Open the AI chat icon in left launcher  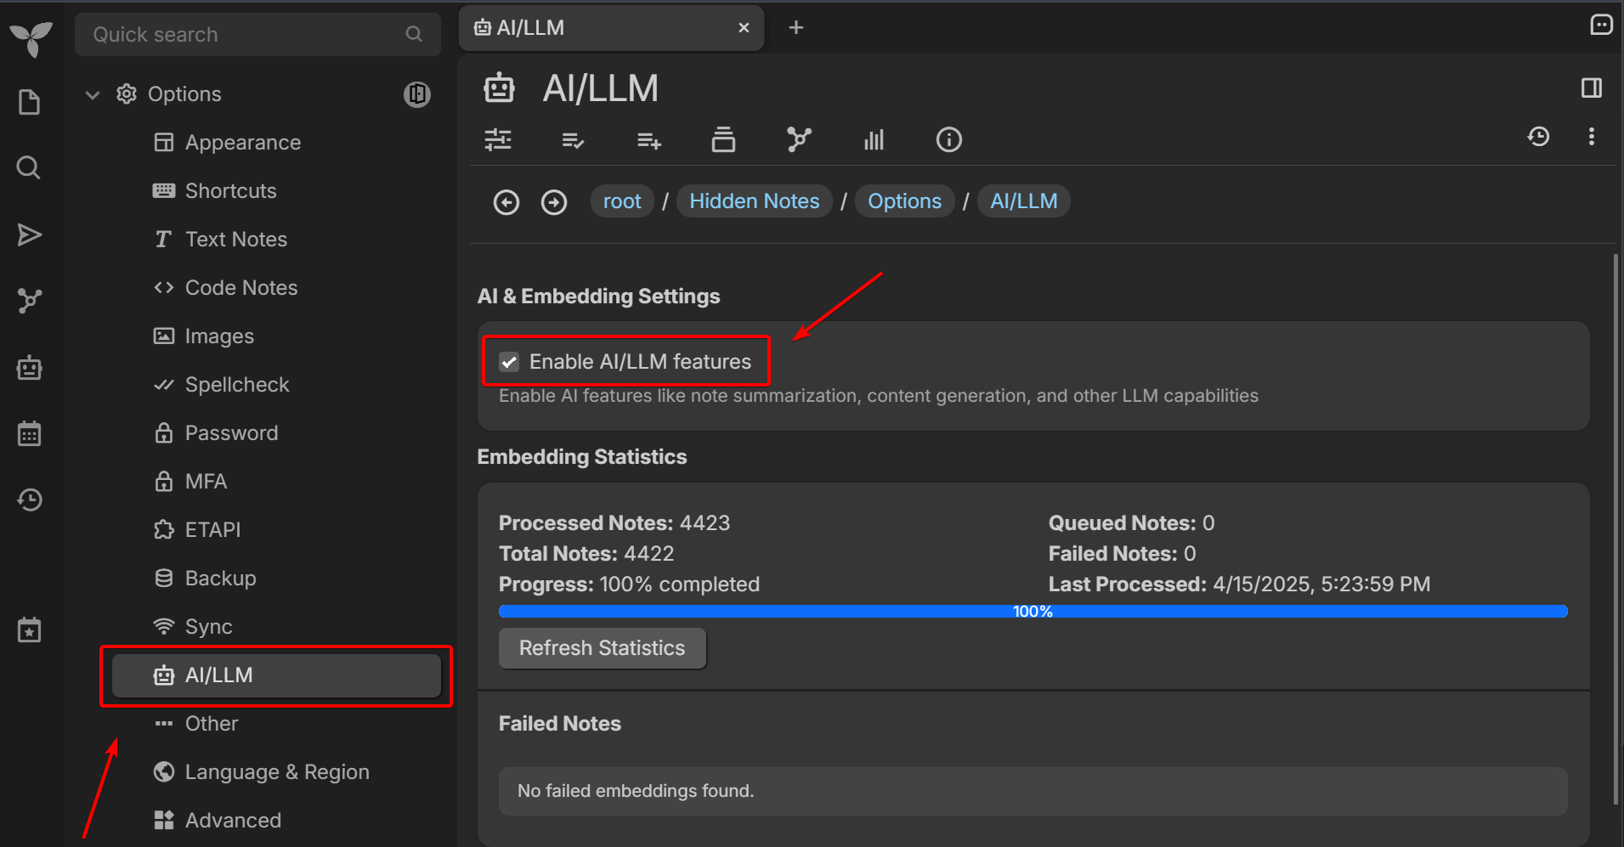point(30,368)
